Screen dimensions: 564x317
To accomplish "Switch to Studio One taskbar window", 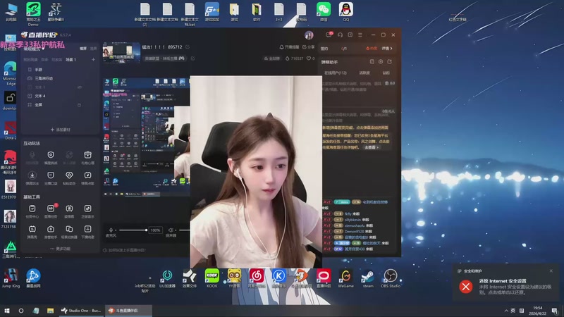I will [81, 311].
